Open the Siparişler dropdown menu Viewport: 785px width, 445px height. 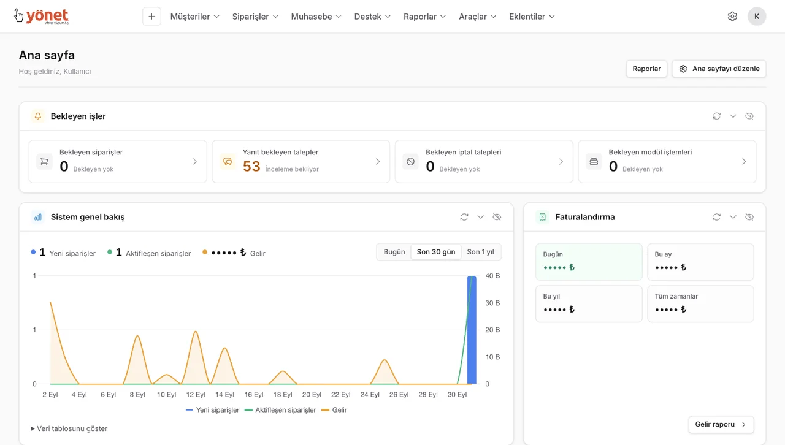click(x=256, y=17)
